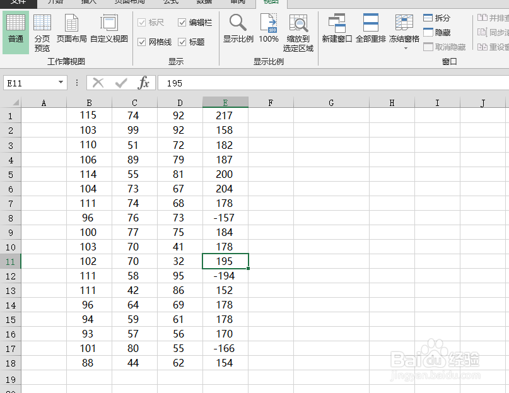
Task: Select column A header
Action: (44, 103)
